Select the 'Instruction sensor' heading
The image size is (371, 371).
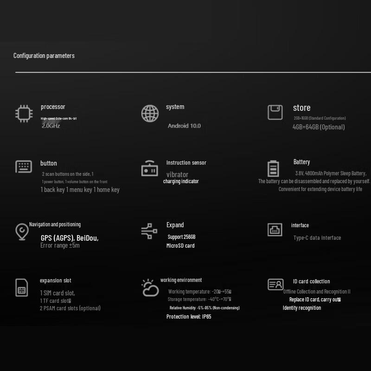[x=186, y=163]
